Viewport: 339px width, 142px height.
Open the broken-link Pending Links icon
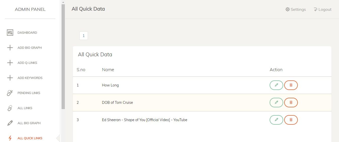10,93
